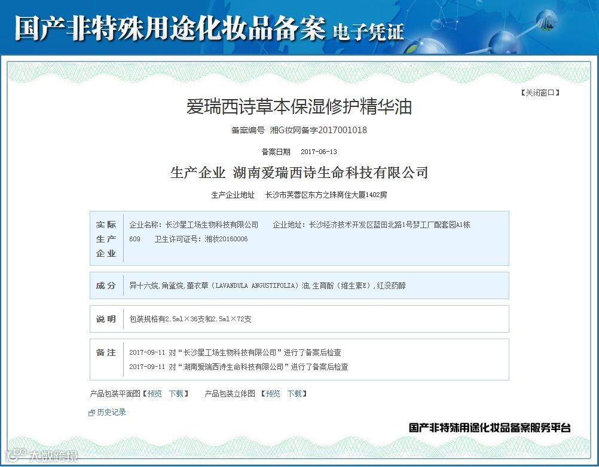Select the product title 爱瑞西诗草本保湿修护精华油
Screen dimensions: 599x467
tap(299, 107)
